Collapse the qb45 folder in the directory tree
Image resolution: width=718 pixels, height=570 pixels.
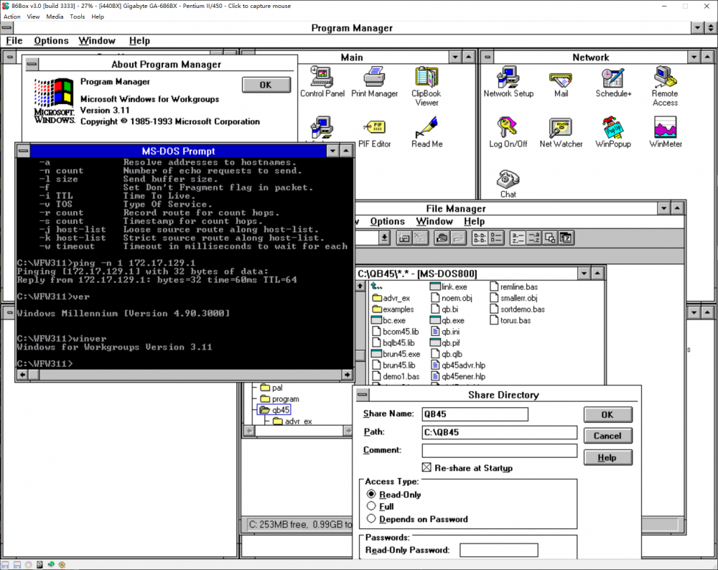coord(265,409)
